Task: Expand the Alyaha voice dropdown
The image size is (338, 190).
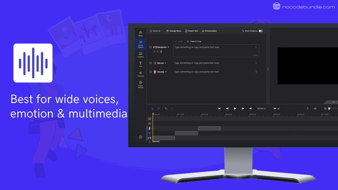Action: pyautogui.click(x=166, y=72)
